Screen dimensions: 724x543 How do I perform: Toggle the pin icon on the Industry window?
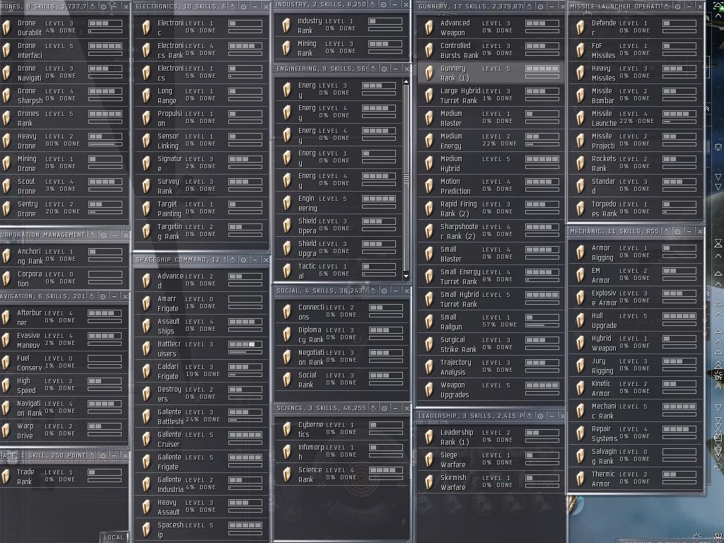click(373, 4)
